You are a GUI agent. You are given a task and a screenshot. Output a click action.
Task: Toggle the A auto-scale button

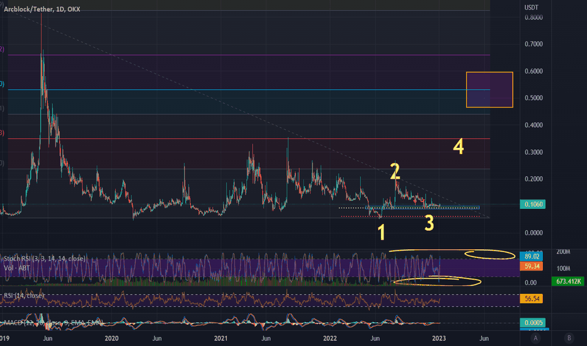(535, 338)
